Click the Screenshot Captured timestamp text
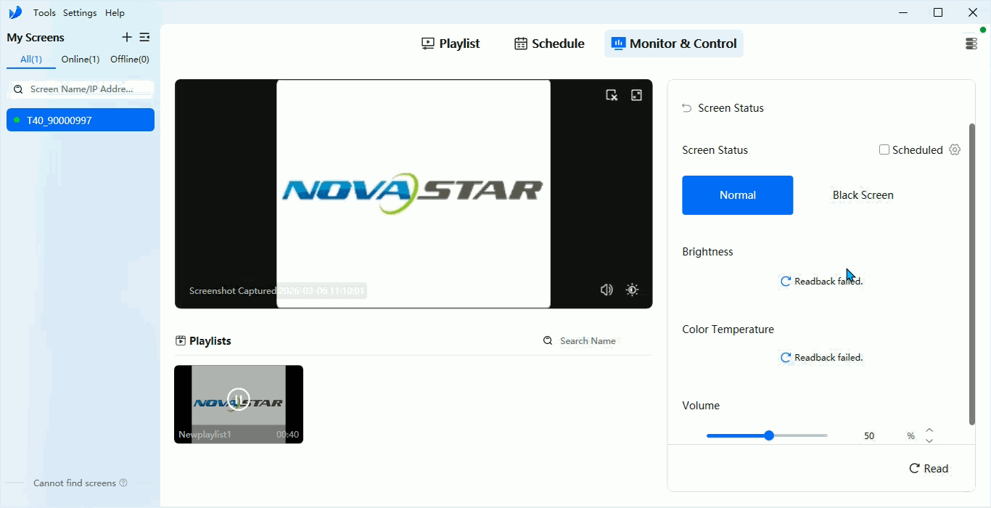991x508 pixels. 277,291
